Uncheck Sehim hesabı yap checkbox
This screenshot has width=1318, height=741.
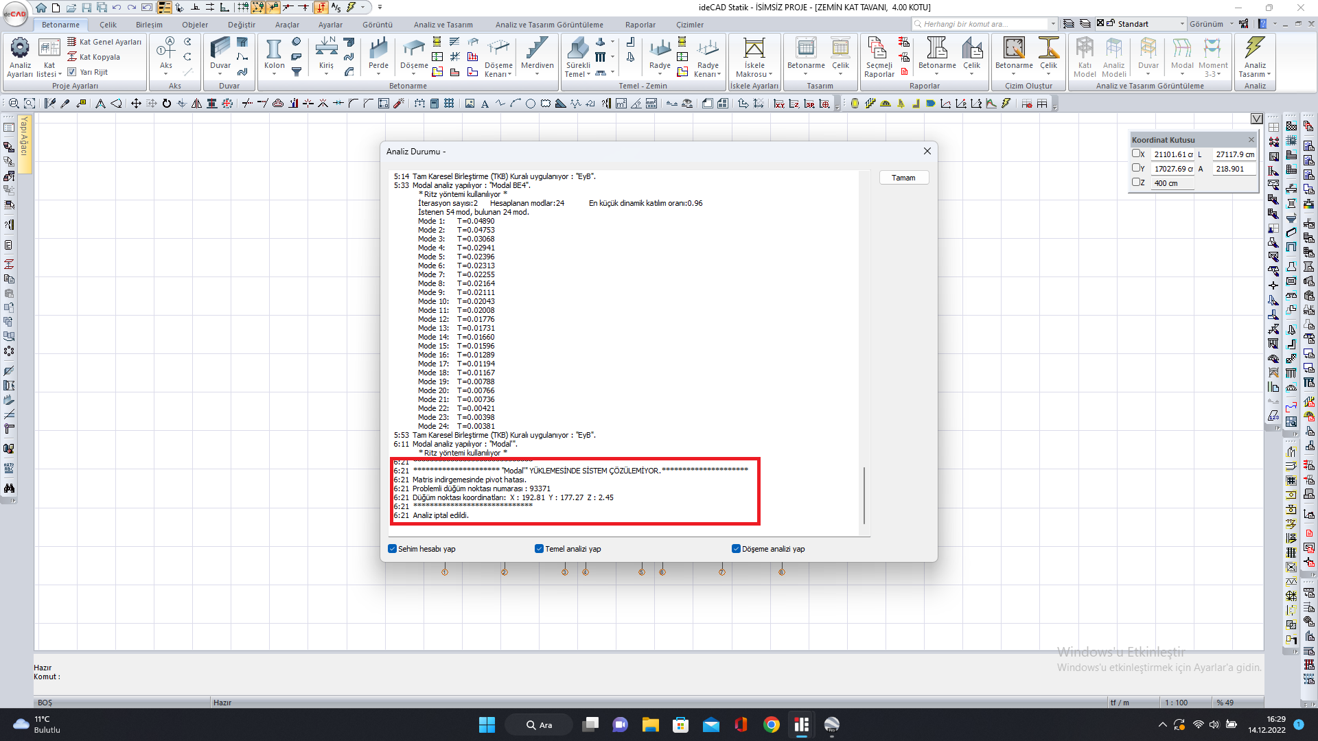[393, 549]
